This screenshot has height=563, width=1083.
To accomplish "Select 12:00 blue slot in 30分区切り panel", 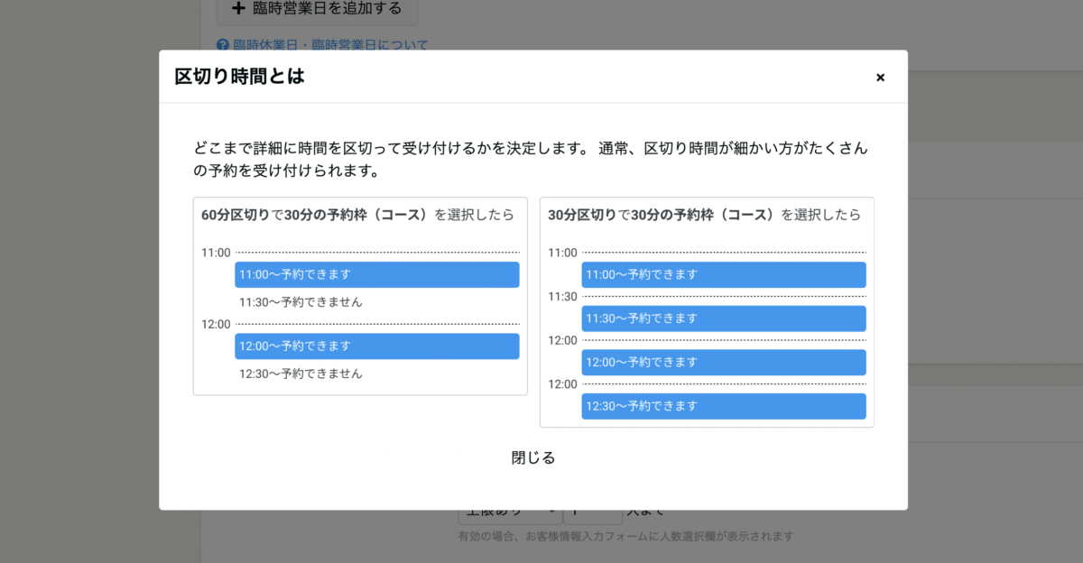I will (723, 362).
